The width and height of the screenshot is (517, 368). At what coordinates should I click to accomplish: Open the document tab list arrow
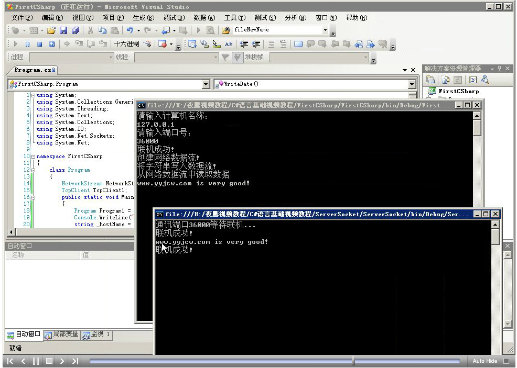click(405, 70)
